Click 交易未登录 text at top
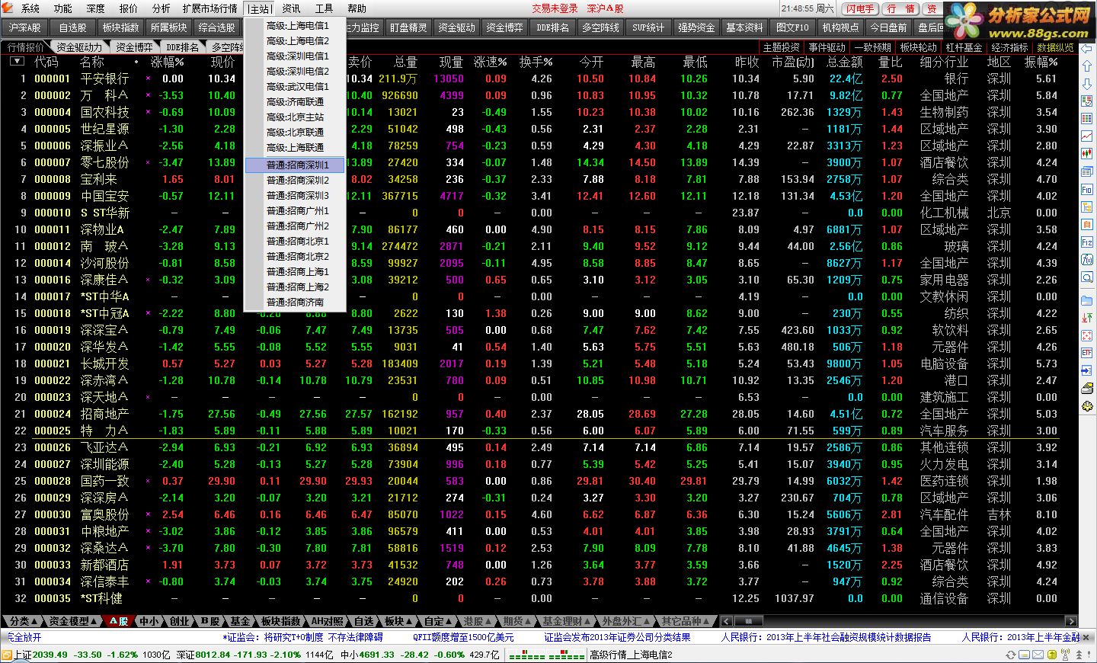Viewport: 1097px width, 663px height. [x=555, y=8]
